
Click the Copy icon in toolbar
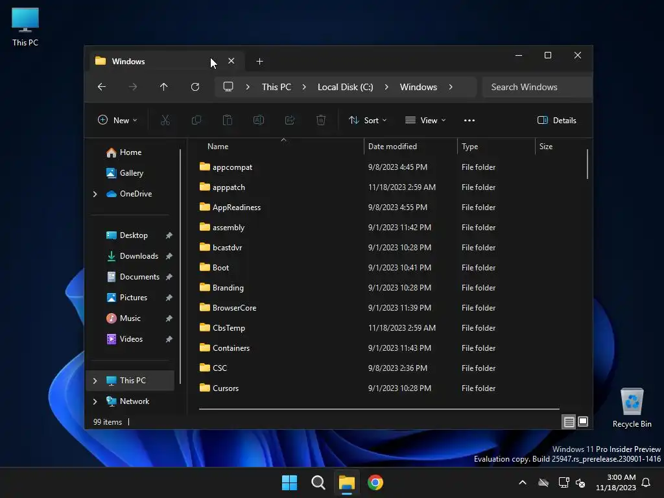(196, 120)
